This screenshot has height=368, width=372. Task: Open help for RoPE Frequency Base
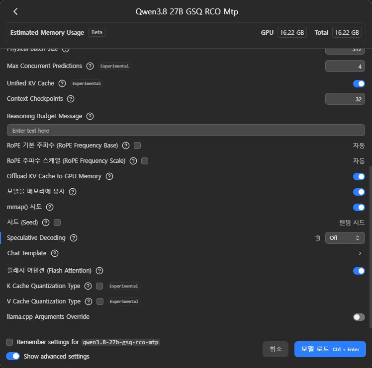point(126,146)
